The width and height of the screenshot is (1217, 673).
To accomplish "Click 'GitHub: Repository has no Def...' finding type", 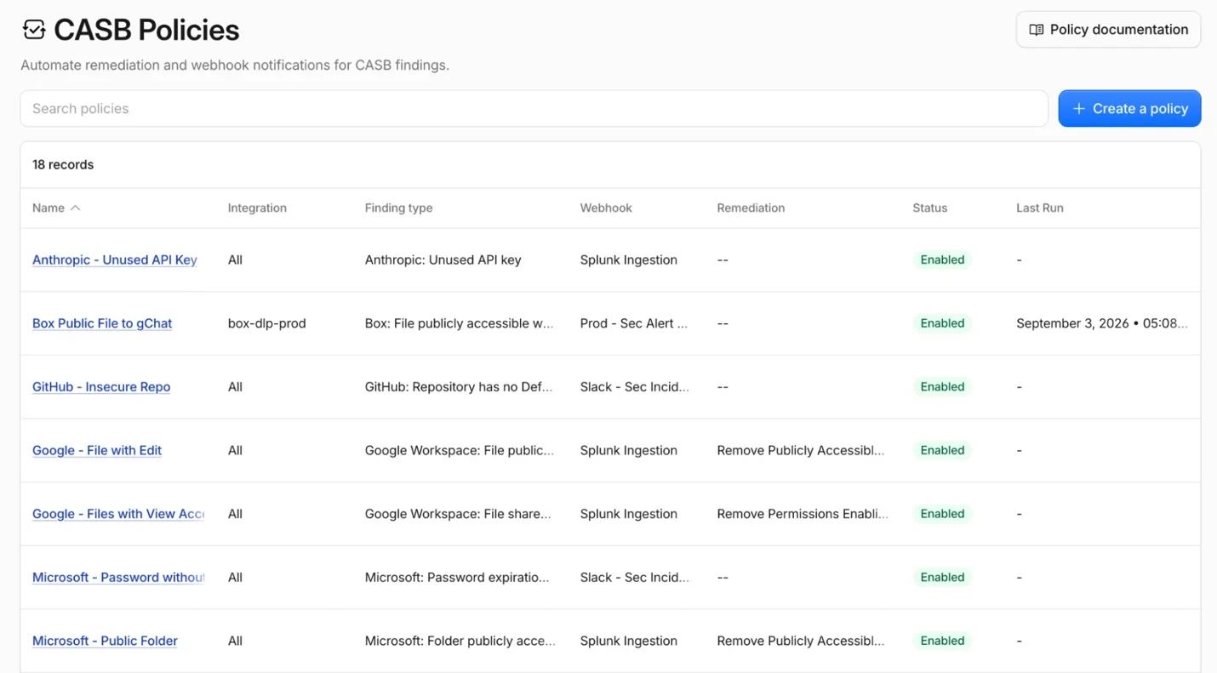I will 459,387.
